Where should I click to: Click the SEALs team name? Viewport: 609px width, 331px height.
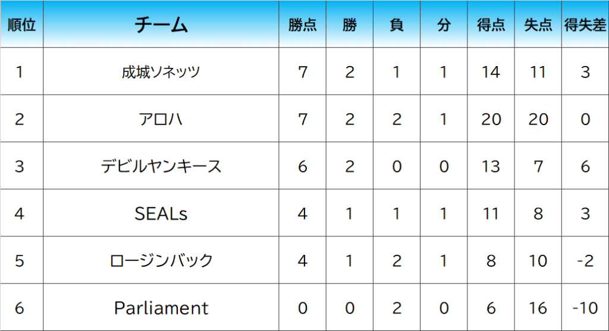pos(161,213)
